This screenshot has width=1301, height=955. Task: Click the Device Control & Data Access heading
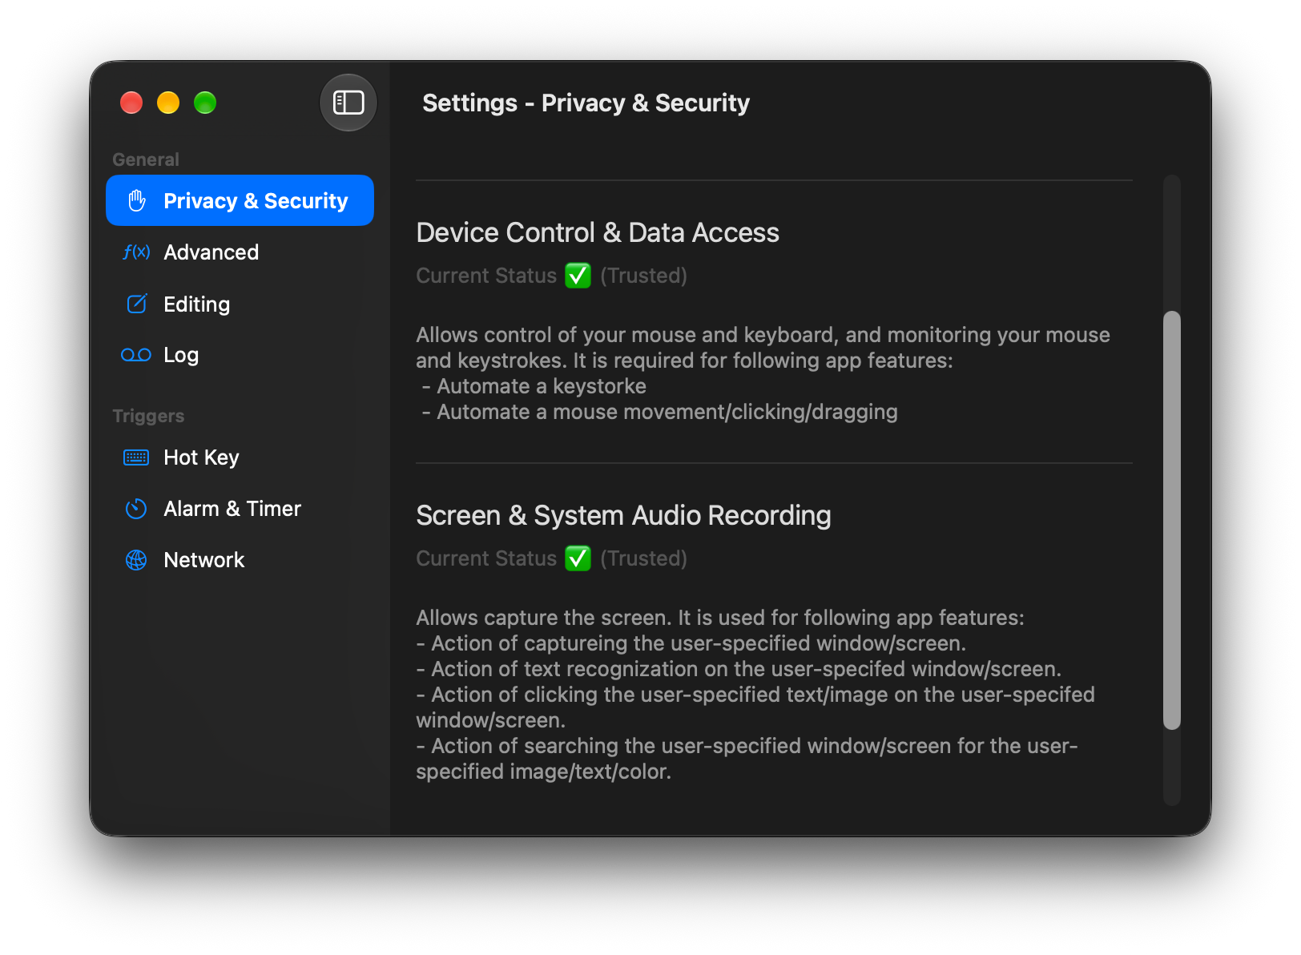(x=598, y=232)
